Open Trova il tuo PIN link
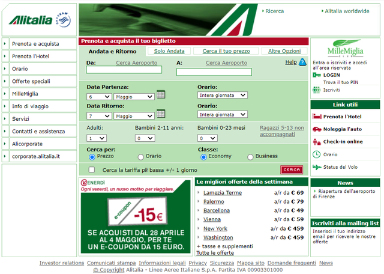384x274 pixels. (x=341, y=82)
